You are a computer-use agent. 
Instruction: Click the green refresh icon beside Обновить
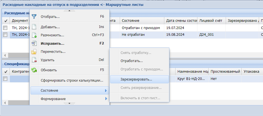34,70
